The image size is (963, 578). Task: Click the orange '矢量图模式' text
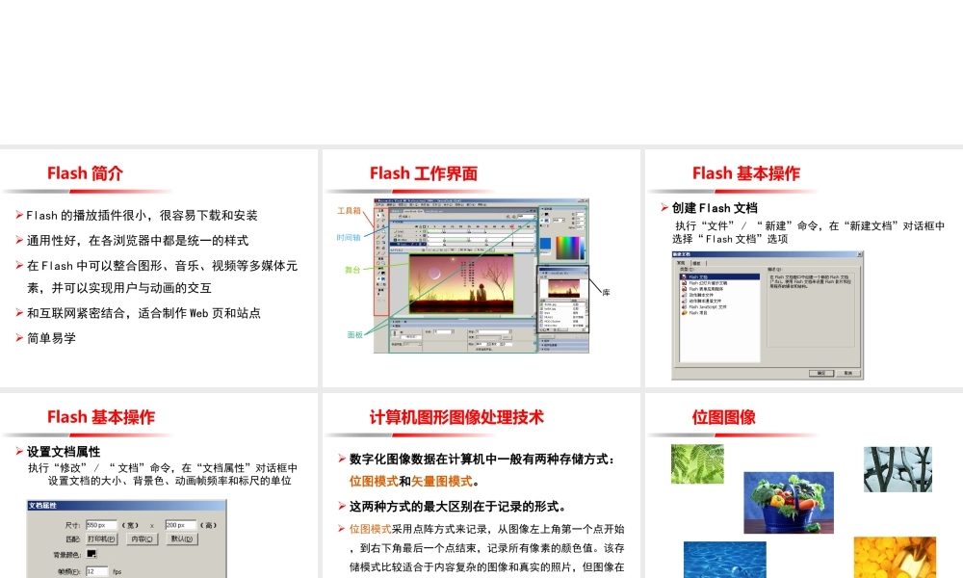pos(442,481)
